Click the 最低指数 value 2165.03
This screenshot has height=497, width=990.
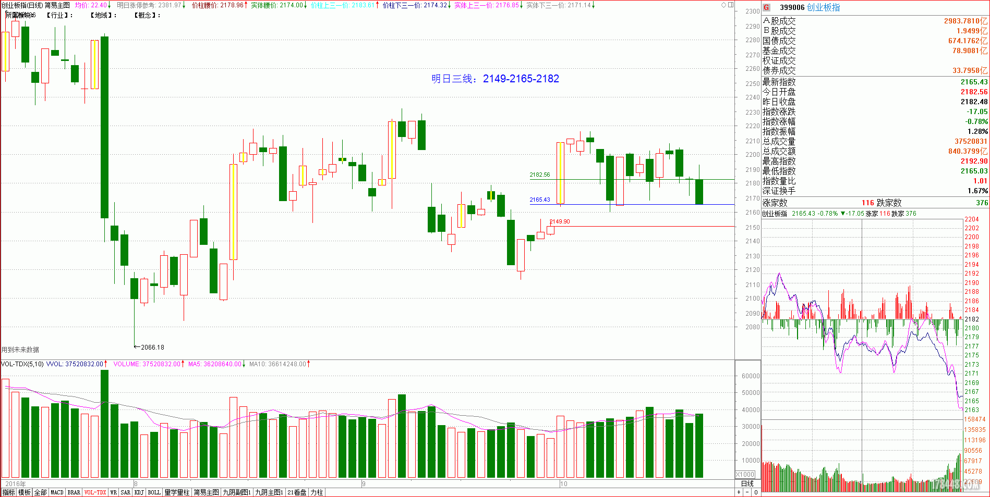(974, 171)
